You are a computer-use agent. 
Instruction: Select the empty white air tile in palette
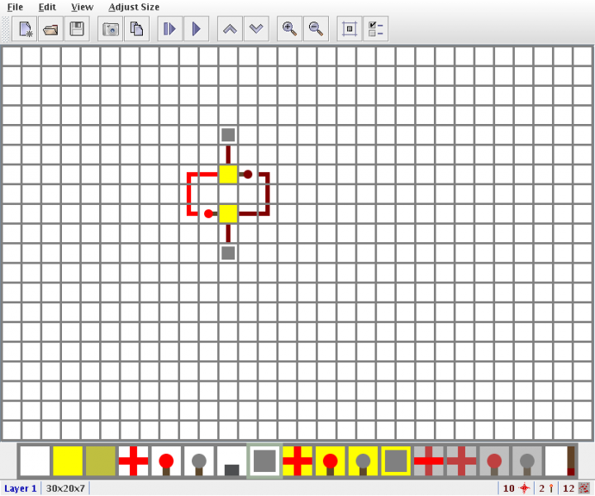(35, 460)
